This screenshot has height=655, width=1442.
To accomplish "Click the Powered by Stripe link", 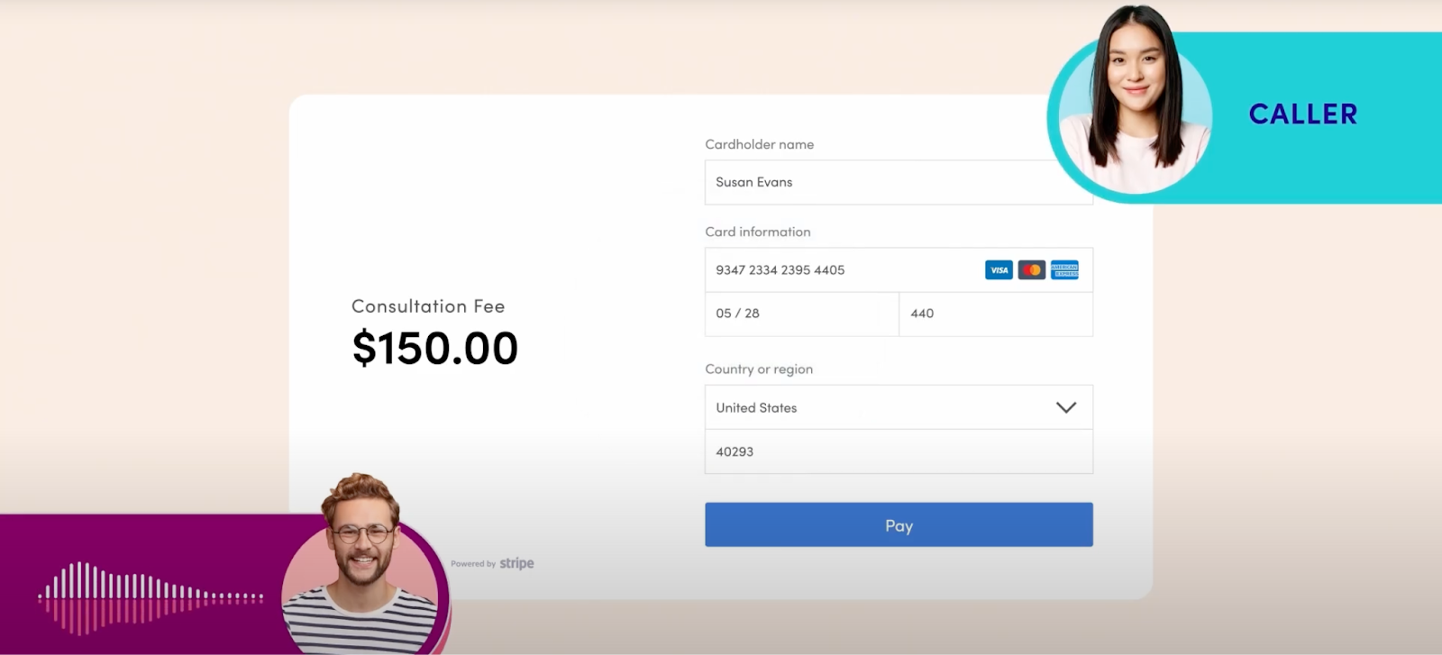I will coord(492,563).
